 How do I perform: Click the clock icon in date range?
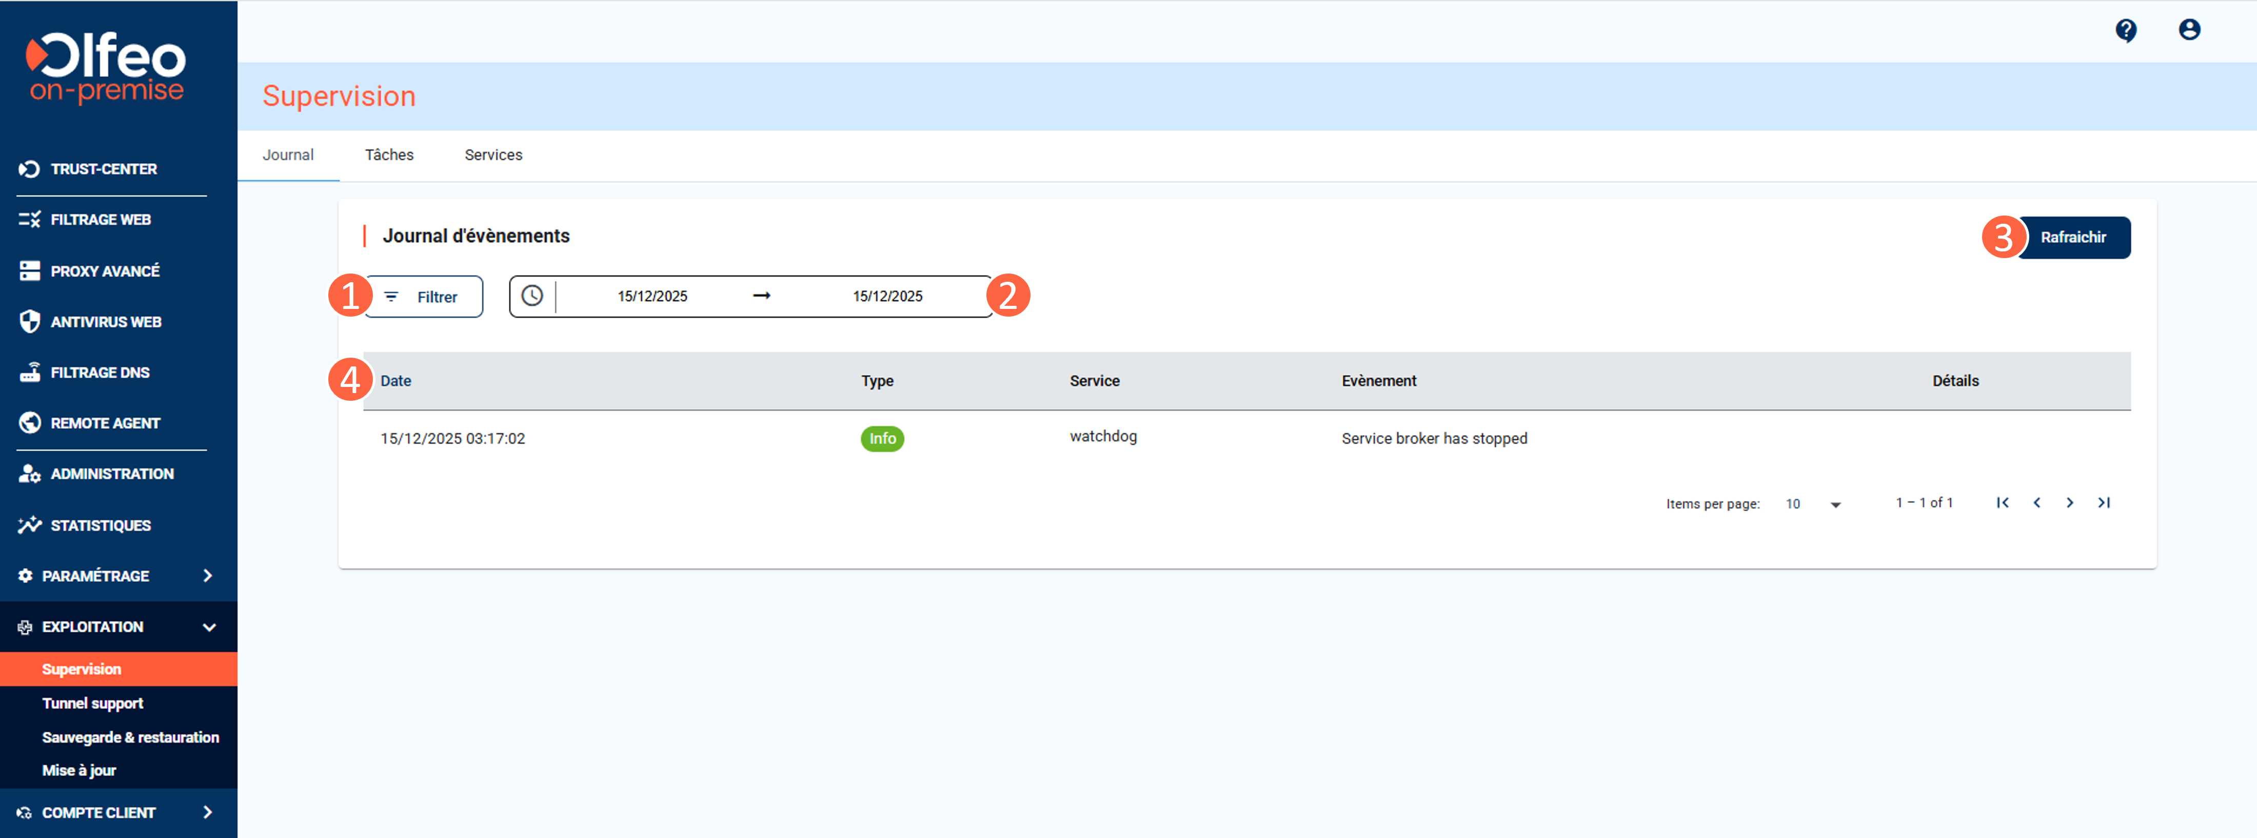[532, 296]
